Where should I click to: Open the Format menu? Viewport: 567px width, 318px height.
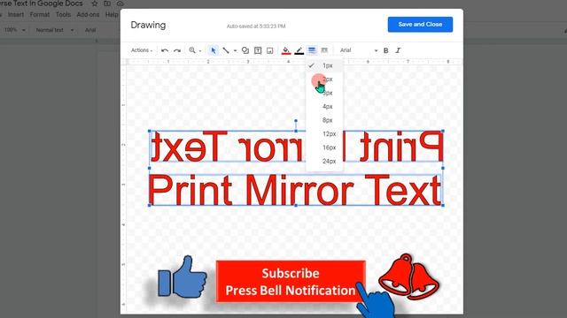point(39,15)
